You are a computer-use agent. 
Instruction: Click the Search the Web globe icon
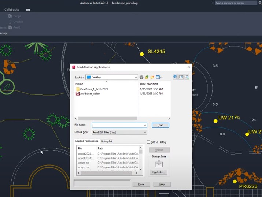pos(175,77)
